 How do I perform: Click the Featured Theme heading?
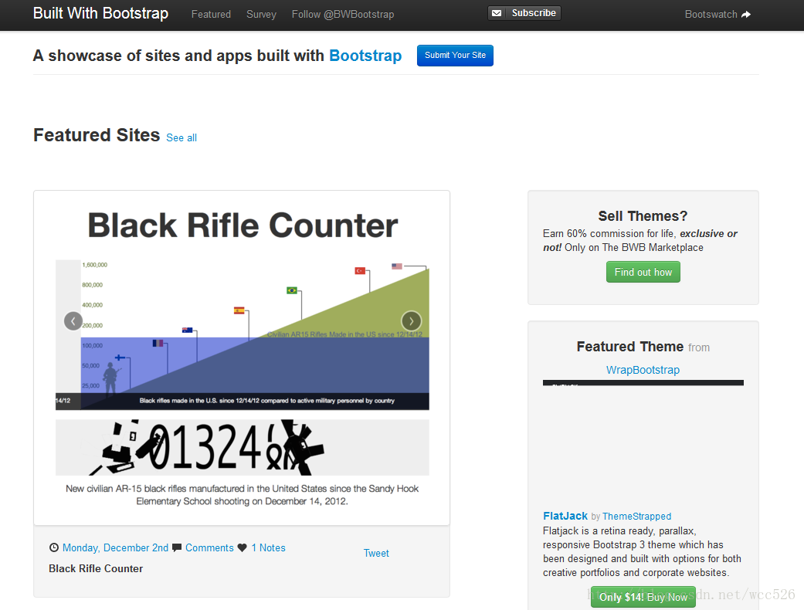[630, 347]
